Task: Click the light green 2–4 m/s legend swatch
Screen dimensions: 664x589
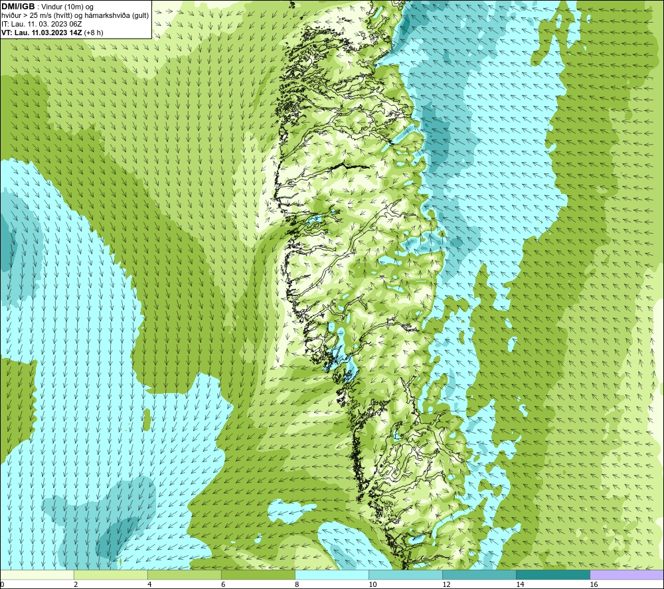Action: tap(110, 575)
